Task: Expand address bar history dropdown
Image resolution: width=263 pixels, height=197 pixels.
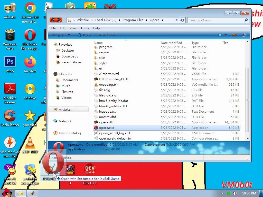Action: point(176,20)
